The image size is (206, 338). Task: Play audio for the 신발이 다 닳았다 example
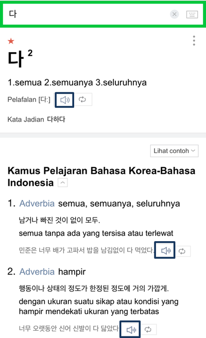point(130,329)
